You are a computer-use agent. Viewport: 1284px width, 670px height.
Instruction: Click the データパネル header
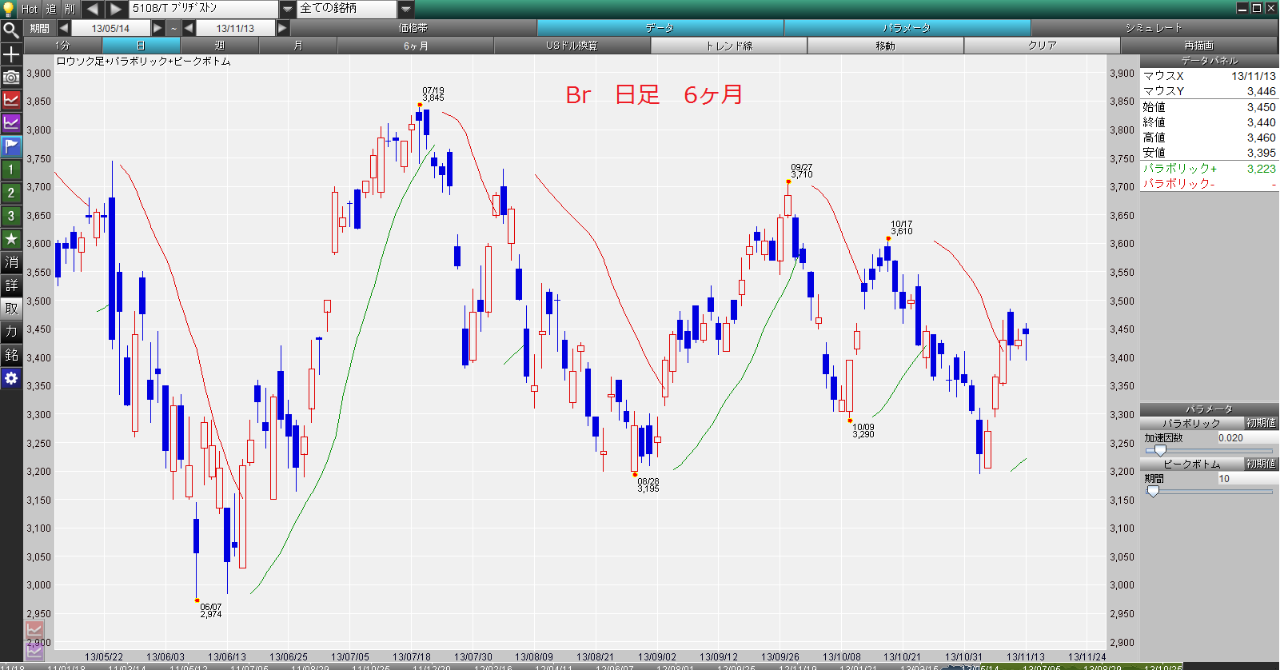[1209, 61]
